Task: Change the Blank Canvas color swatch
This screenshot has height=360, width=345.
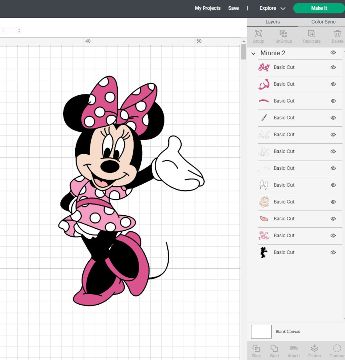Action: 261,332
